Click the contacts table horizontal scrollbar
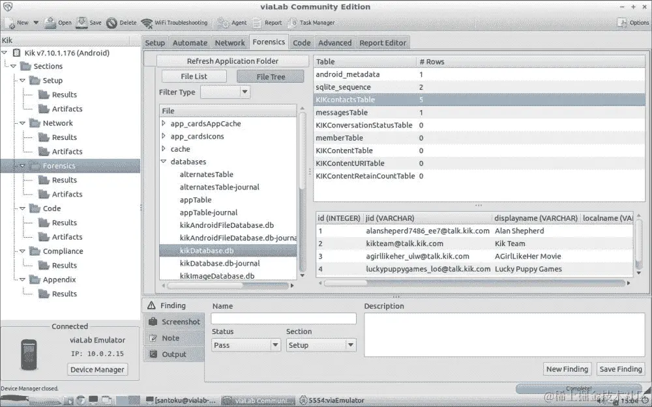 tap(475, 283)
